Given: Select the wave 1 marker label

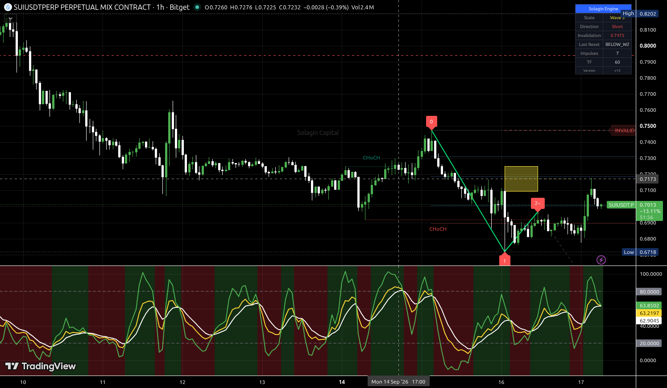Looking at the screenshot, I should point(504,260).
